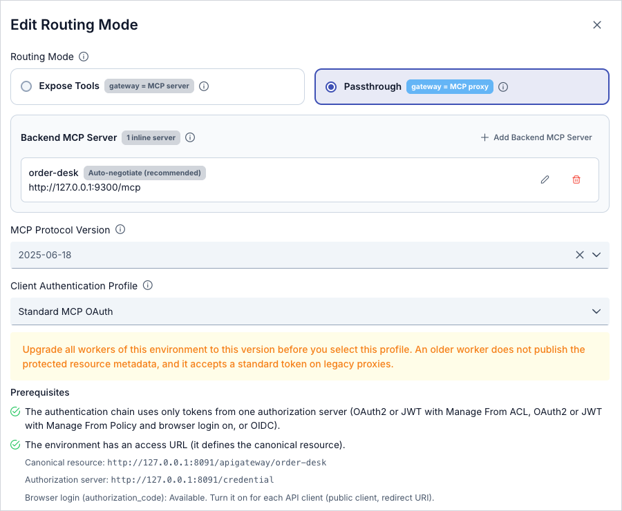Click authorization server URL ending /credential

point(192,480)
